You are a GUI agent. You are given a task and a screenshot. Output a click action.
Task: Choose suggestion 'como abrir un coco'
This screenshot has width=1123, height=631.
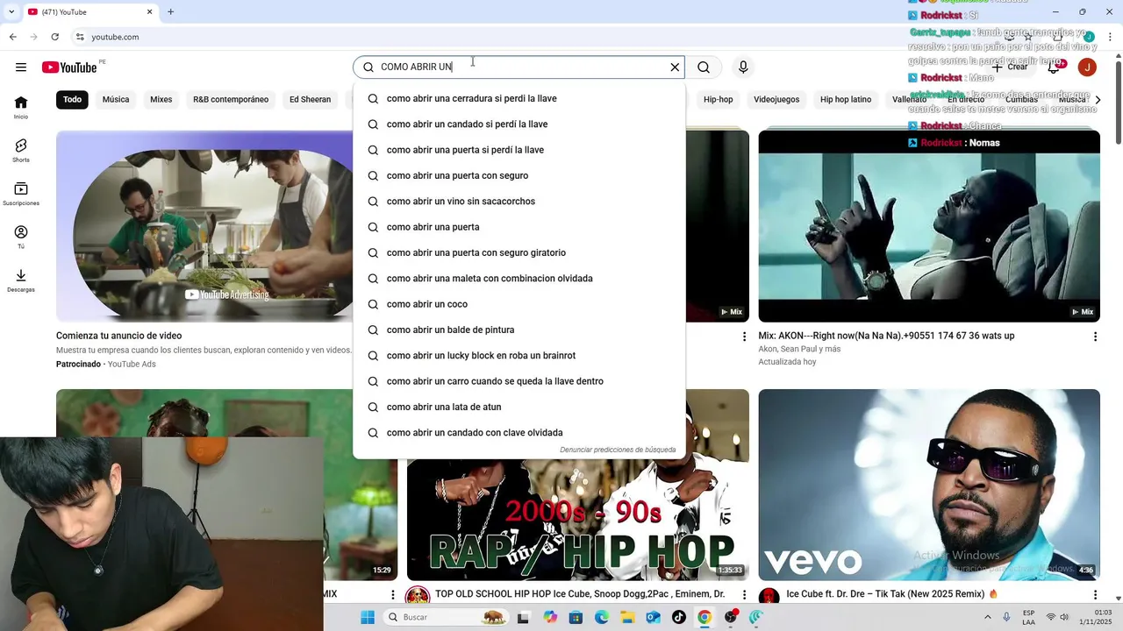coord(519,304)
